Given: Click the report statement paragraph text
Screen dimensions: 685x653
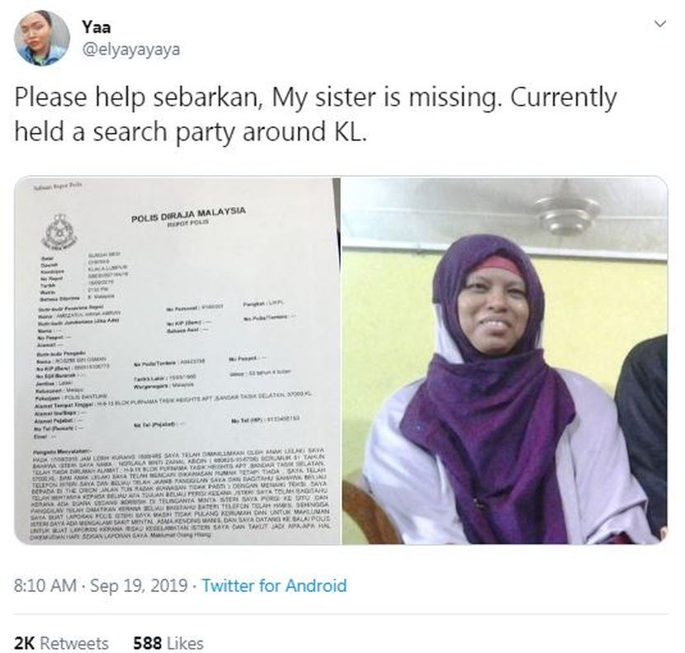Looking at the screenshot, I should 181,493.
